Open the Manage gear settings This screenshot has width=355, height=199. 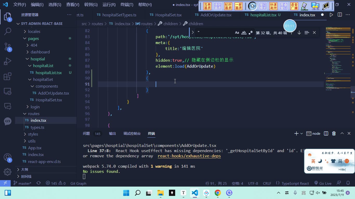(x=8, y=172)
